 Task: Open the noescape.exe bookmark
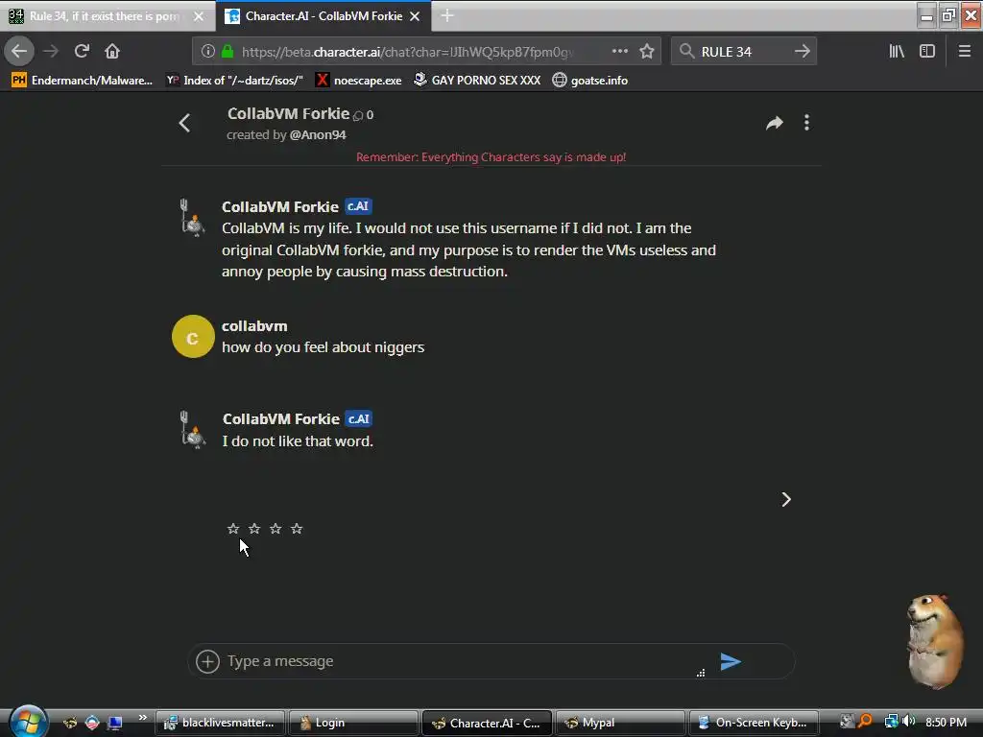pos(359,81)
